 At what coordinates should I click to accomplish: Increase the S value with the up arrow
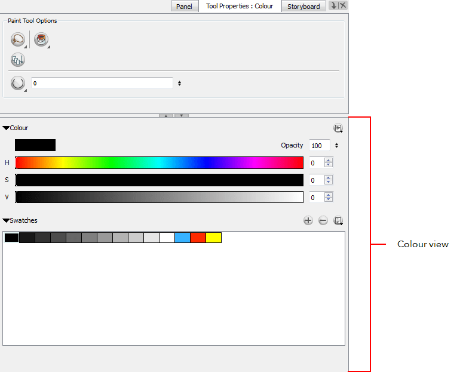click(x=329, y=177)
